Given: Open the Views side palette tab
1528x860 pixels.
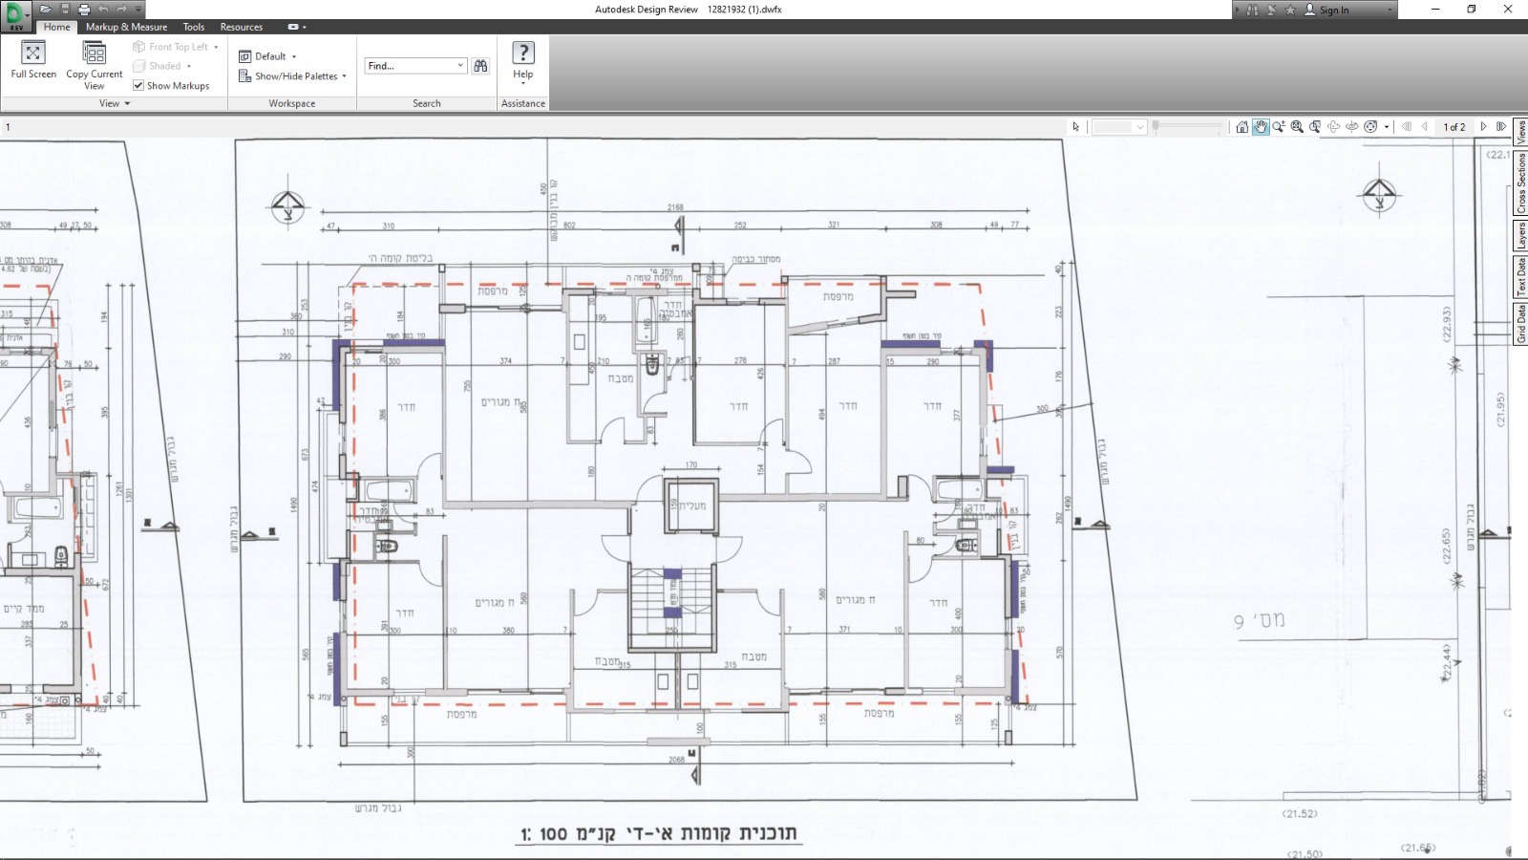Looking at the screenshot, I should pyautogui.click(x=1520, y=131).
